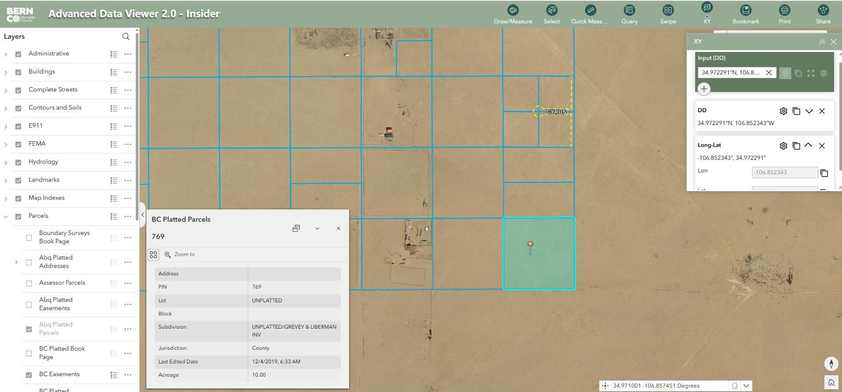Uncheck the Hydrology layer checkbox

click(x=18, y=162)
